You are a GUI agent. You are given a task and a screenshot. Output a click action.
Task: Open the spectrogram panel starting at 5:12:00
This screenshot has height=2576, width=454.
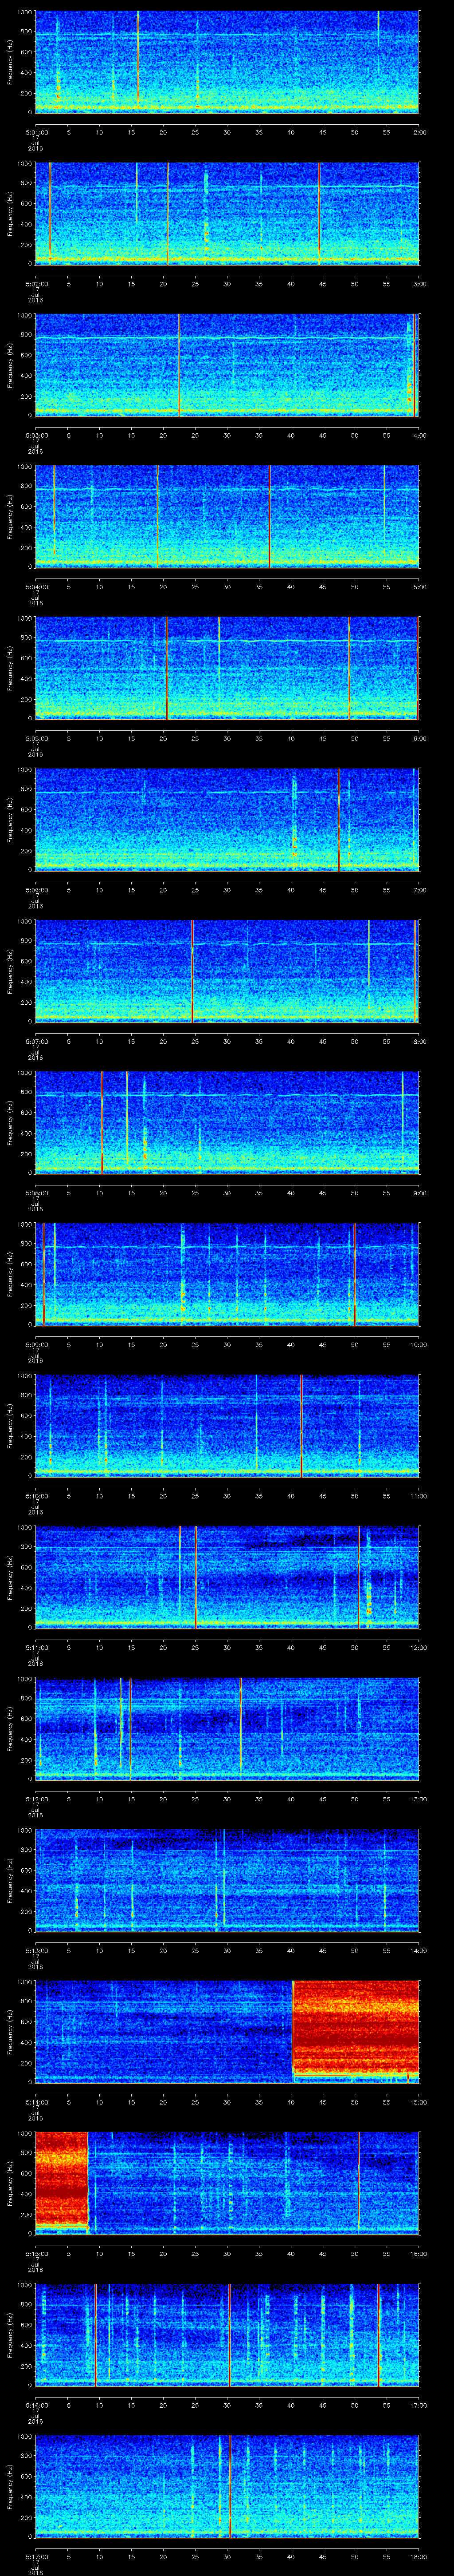pos(227,1728)
